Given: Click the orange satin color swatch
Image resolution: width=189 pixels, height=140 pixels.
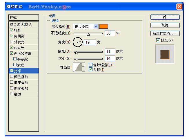Looking at the screenshot, I should tap(103, 26).
